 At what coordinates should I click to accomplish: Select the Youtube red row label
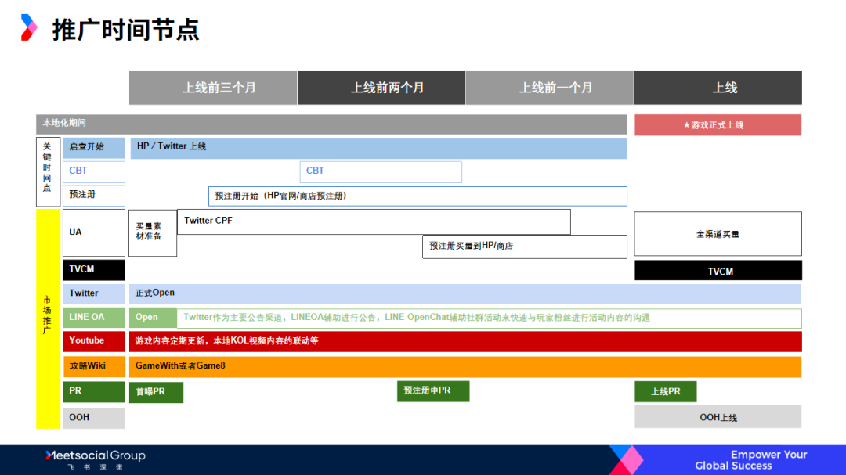pyautogui.click(x=93, y=340)
